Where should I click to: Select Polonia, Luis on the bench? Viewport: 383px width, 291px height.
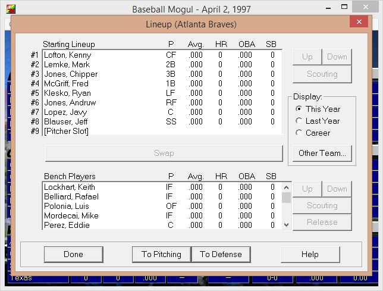point(162,206)
